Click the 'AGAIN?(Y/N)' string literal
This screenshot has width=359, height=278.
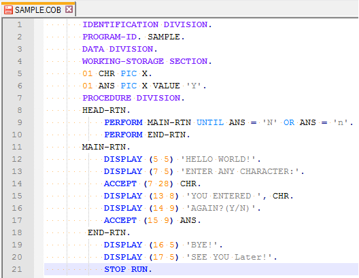click(221, 208)
